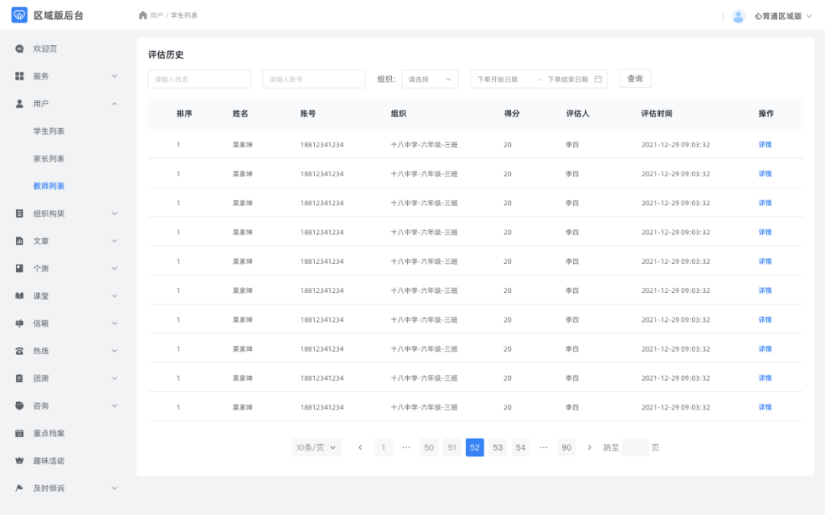Expand the 团测 chevron

coord(115,378)
